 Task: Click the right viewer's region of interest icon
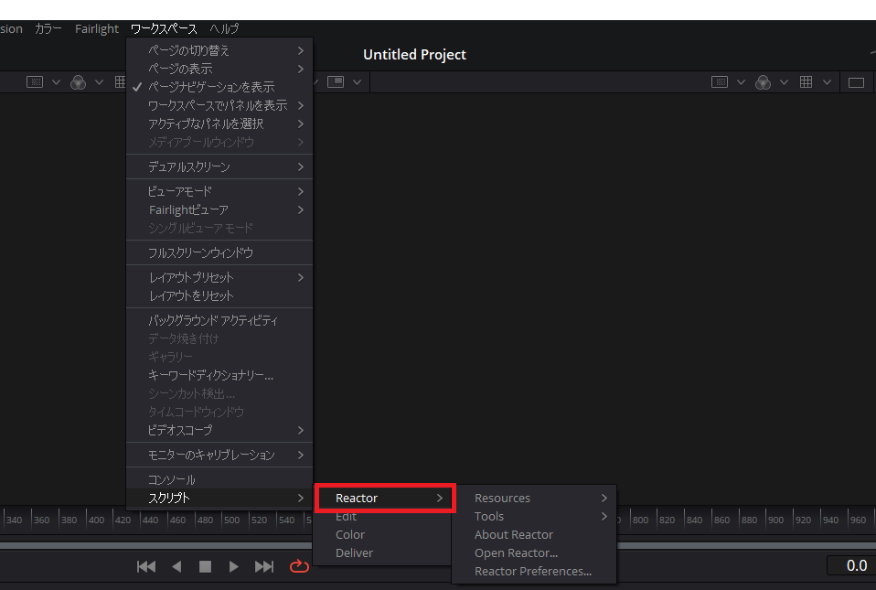coord(720,82)
